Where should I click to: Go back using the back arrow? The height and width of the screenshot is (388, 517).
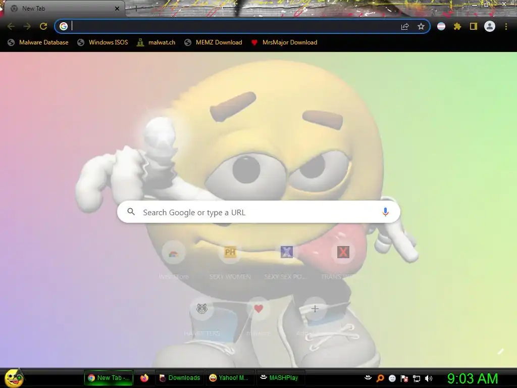coord(11,26)
